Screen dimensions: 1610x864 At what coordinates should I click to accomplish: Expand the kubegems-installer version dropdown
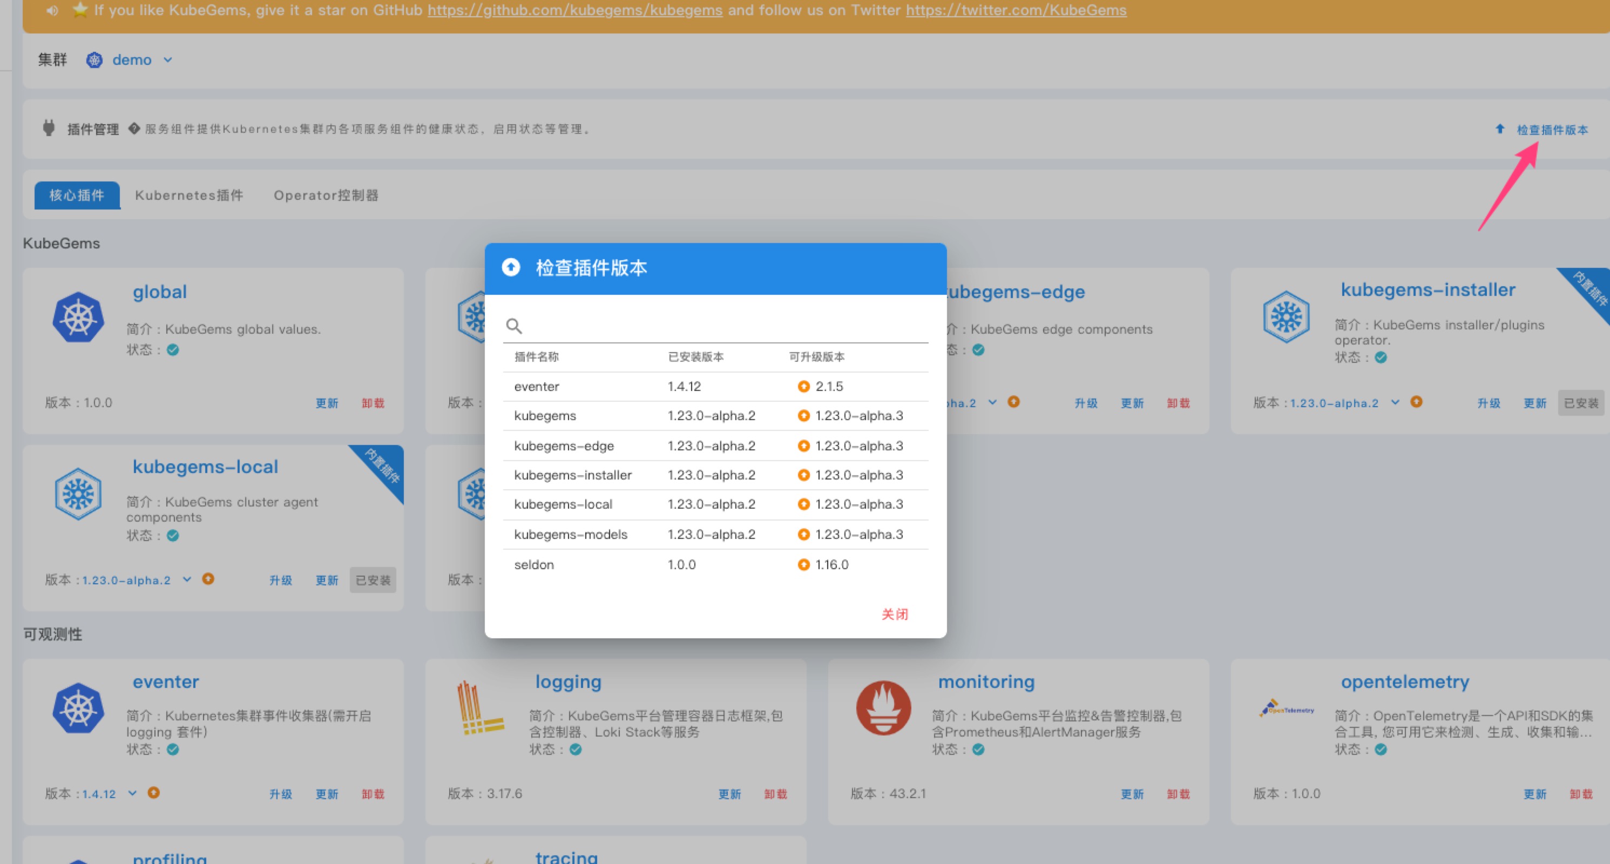(x=1395, y=402)
